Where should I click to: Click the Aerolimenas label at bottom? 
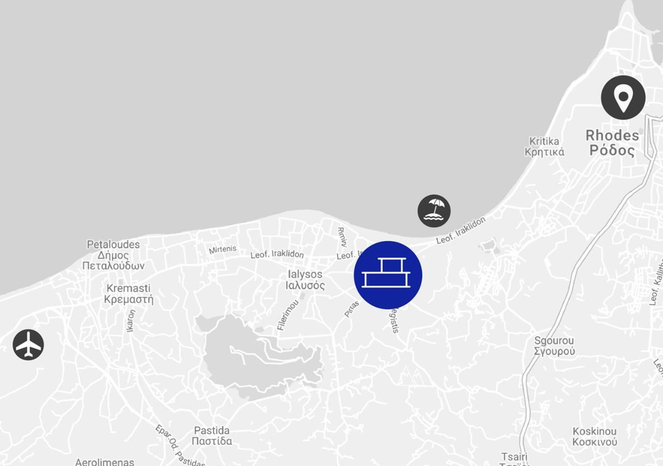tap(105, 462)
